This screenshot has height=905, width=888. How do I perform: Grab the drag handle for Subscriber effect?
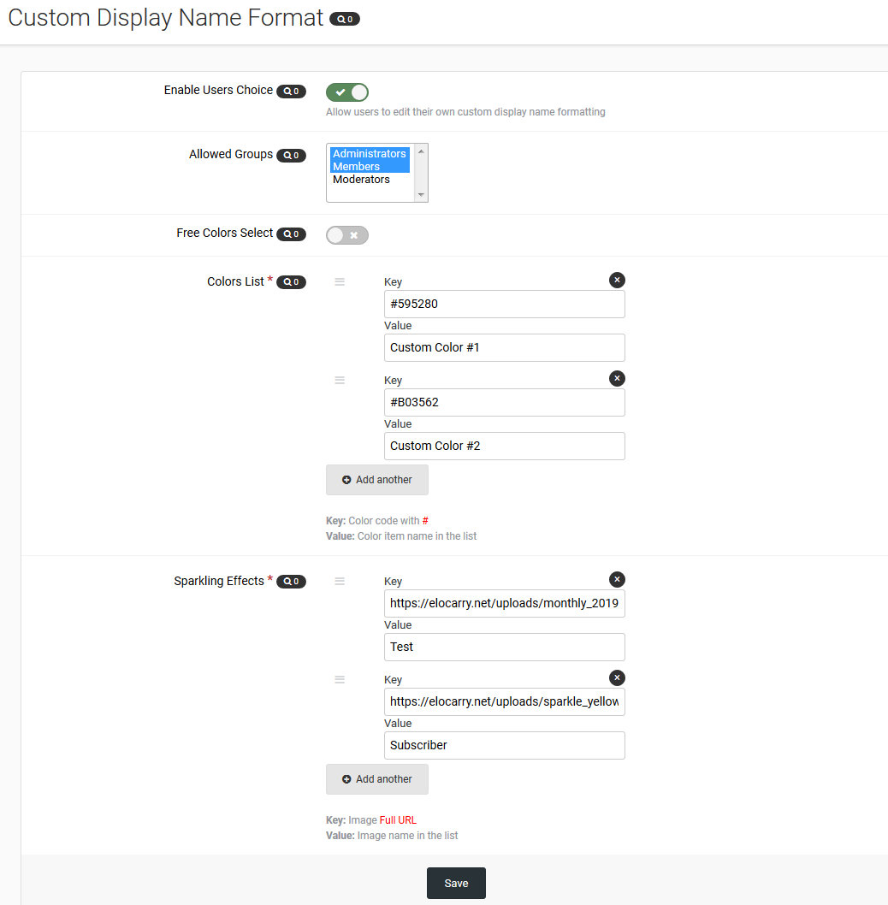pyautogui.click(x=340, y=679)
